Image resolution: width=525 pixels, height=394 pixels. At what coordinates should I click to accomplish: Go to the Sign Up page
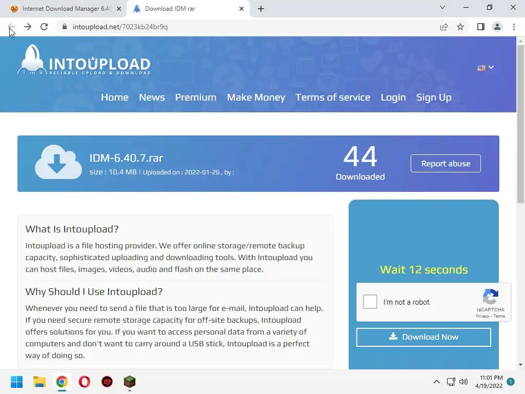[x=434, y=97]
